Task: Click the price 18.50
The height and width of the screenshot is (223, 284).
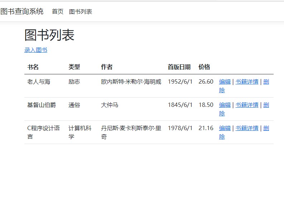Action: (x=206, y=105)
